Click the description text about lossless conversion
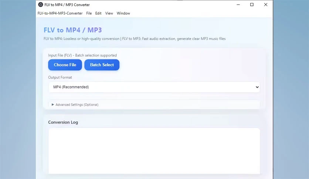The image size is (309, 179). tap(135, 38)
